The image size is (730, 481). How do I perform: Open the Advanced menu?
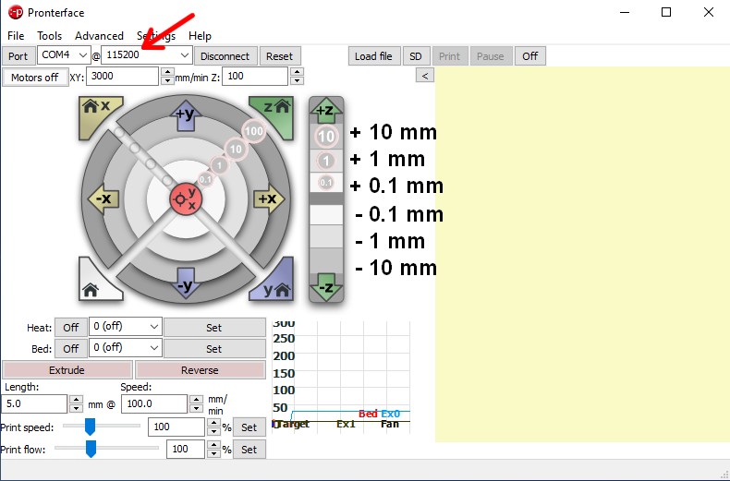[99, 36]
